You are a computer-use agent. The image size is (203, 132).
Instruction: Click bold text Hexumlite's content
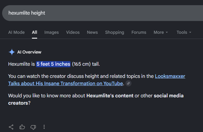tap(110, 96)
